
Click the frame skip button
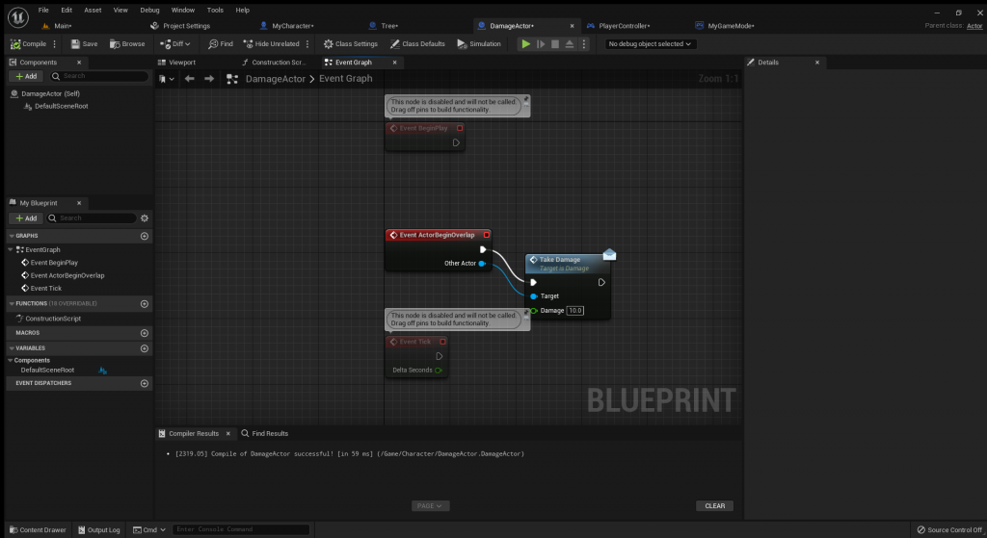tap(541, 44)
